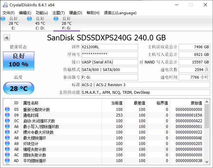Select the F: G: drive status orb
The width and height of the screenshot is (213, 168).
click(56, 19)
